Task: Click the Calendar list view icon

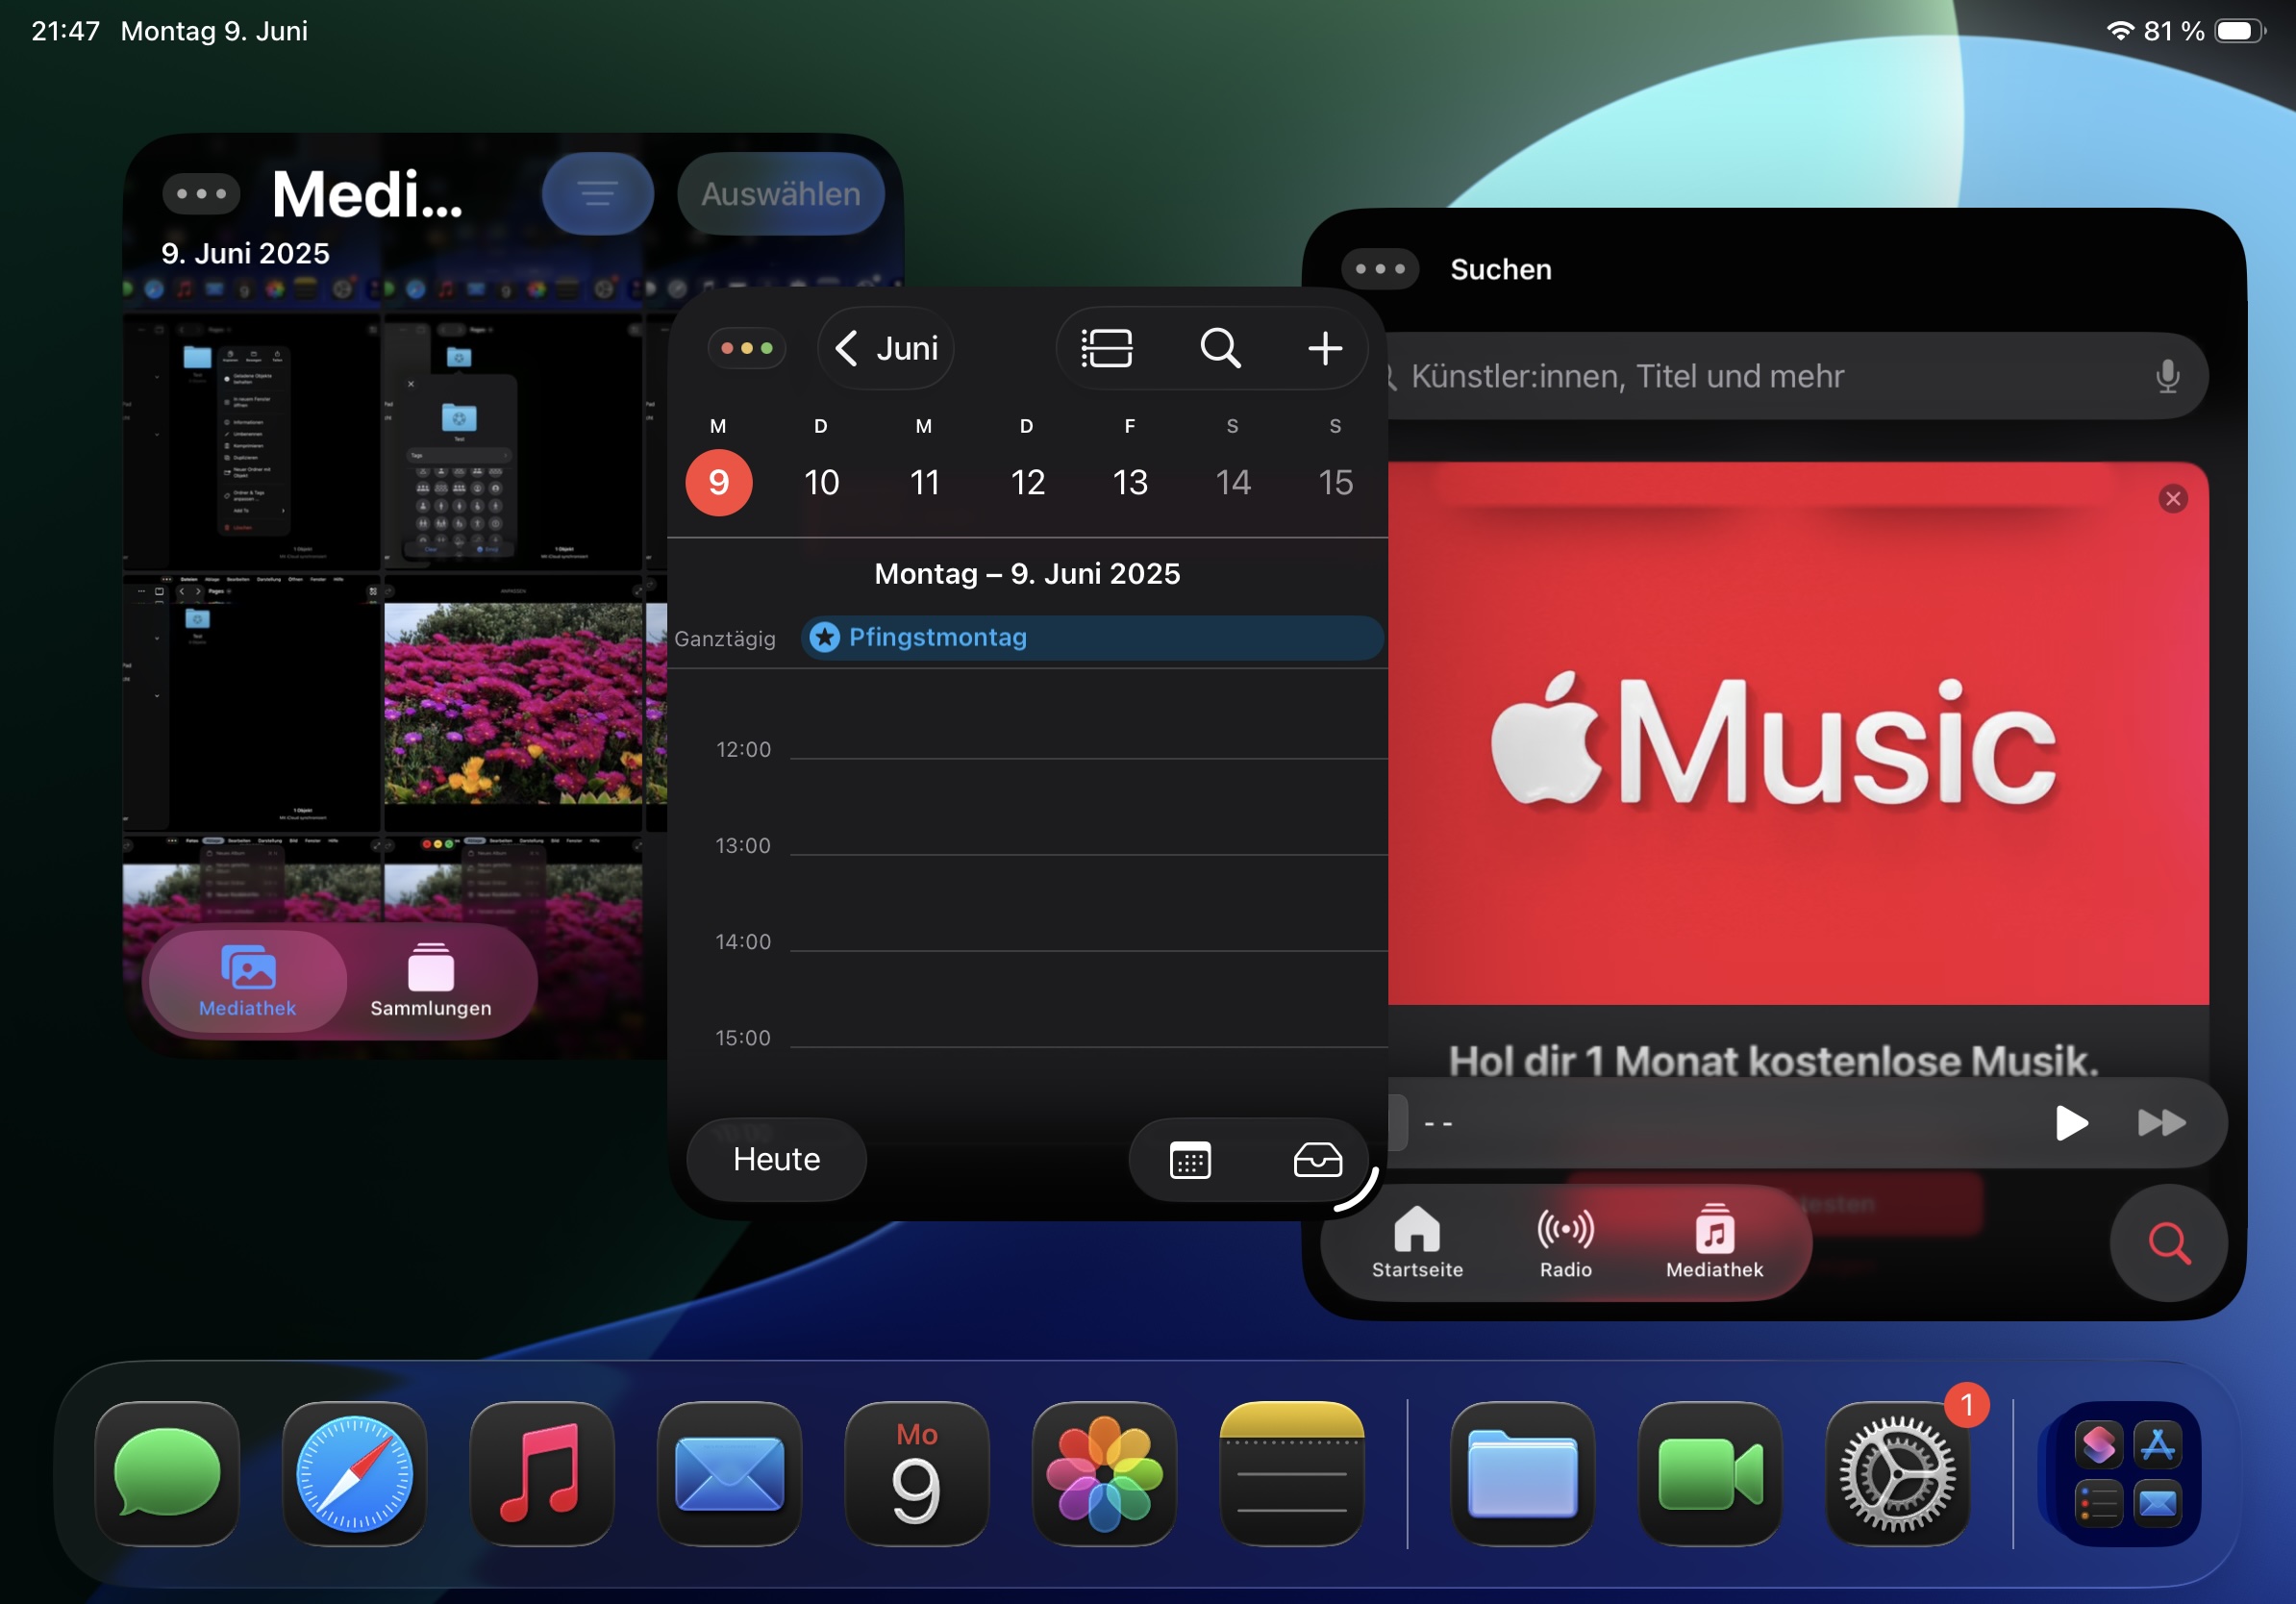Action: pyautogui.click(x=1106, y=348)
